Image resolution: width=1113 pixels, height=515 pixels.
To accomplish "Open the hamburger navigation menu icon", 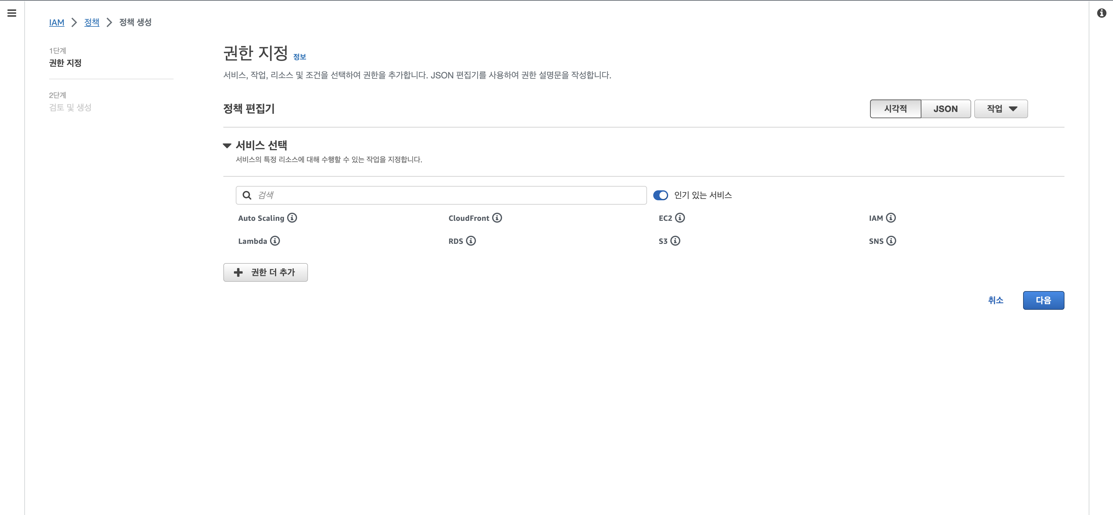I will coord(12,13).
